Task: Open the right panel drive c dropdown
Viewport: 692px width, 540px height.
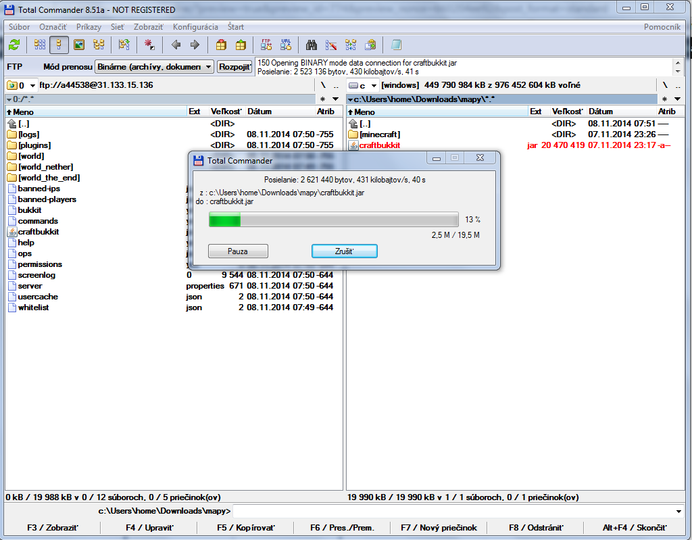Action: (x=362, y=85)
